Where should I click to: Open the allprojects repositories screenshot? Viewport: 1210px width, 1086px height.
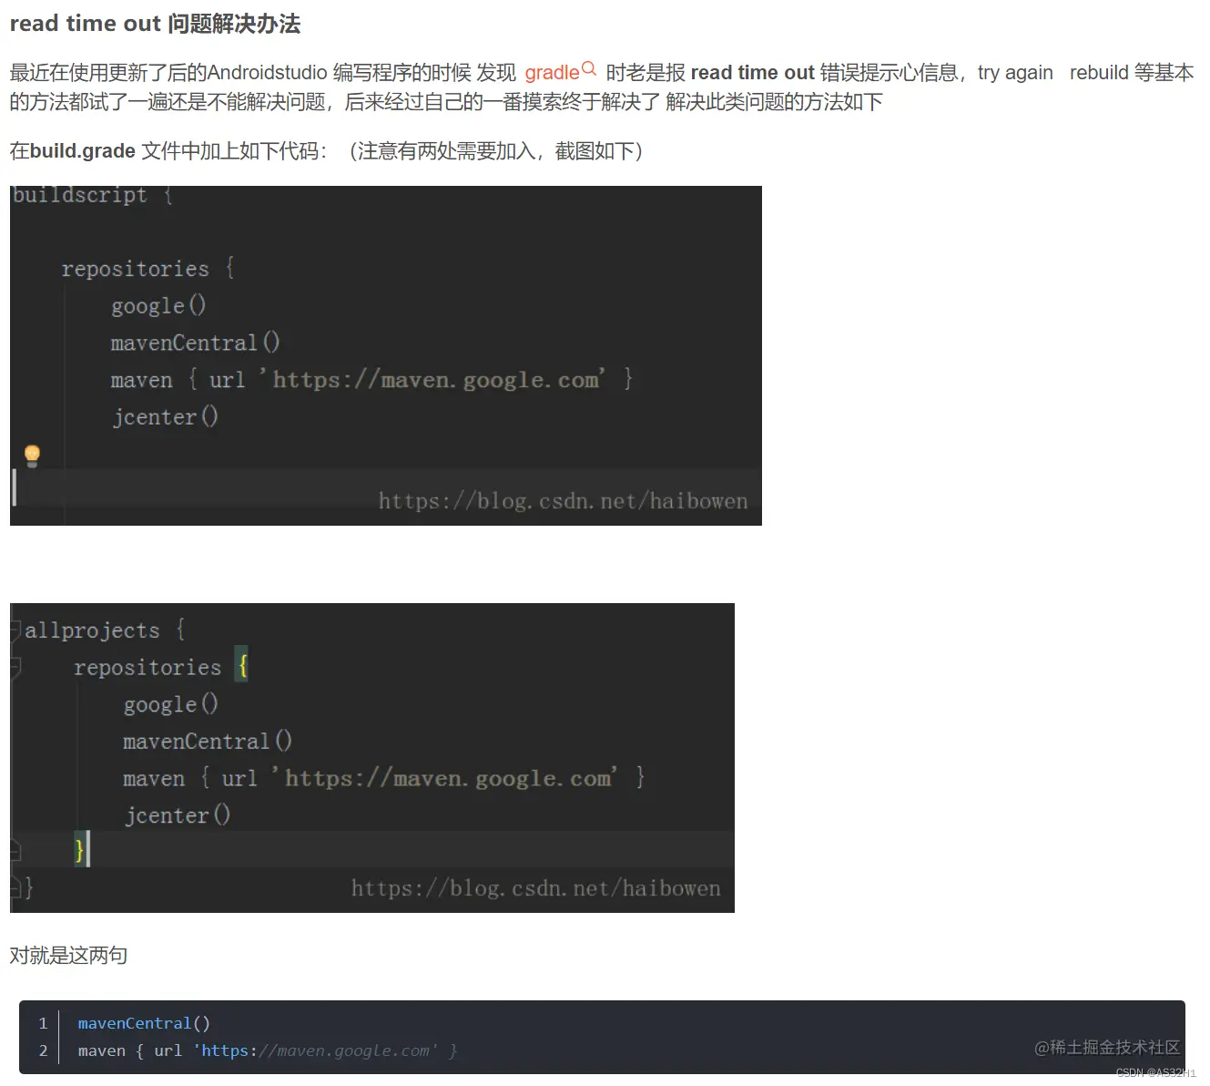pos(372,758)
